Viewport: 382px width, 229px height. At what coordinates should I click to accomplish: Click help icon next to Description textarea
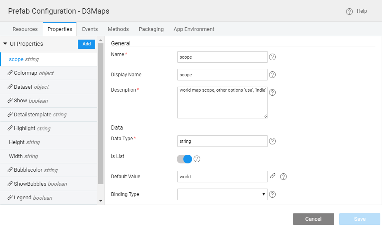(x=272, y=92)
